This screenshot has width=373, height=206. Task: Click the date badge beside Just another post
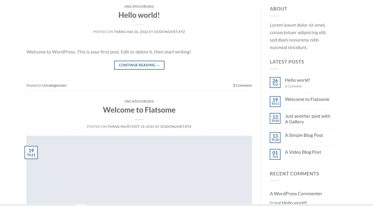point(275,119)
